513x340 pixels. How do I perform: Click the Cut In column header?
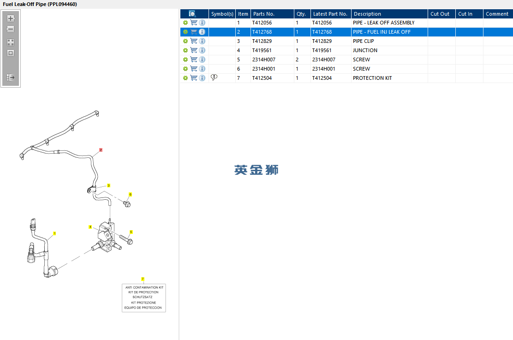coord(469,14)
